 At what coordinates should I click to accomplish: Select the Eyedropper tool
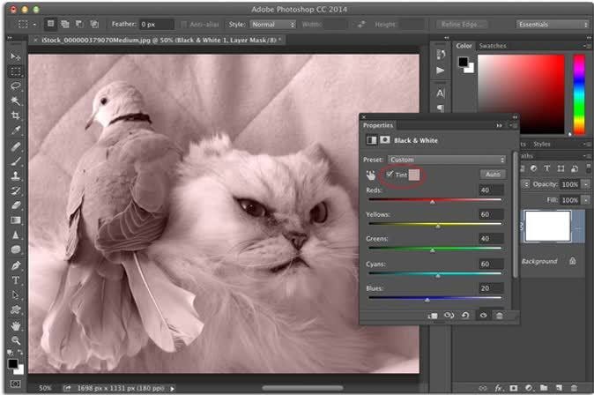15,130
